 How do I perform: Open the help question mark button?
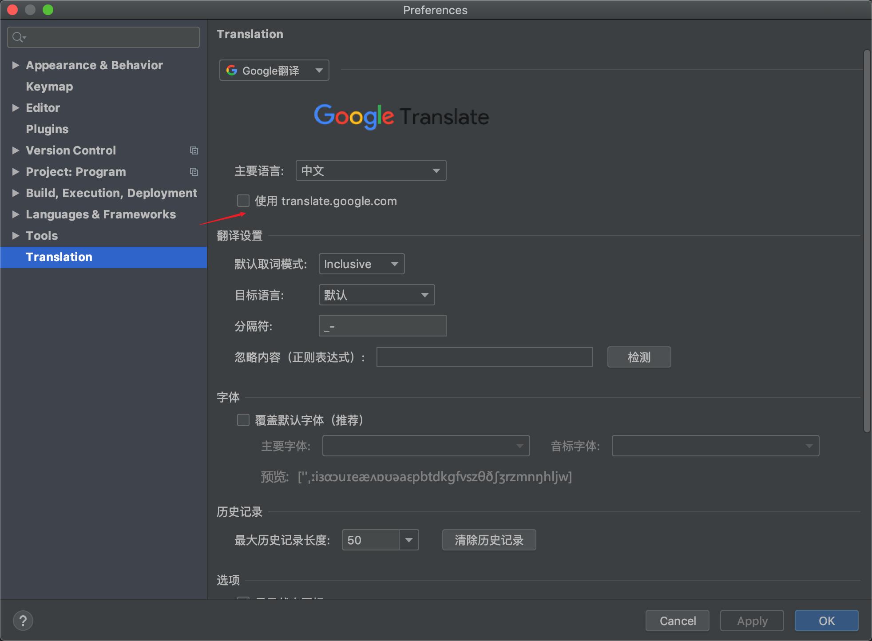pos(23,621)
